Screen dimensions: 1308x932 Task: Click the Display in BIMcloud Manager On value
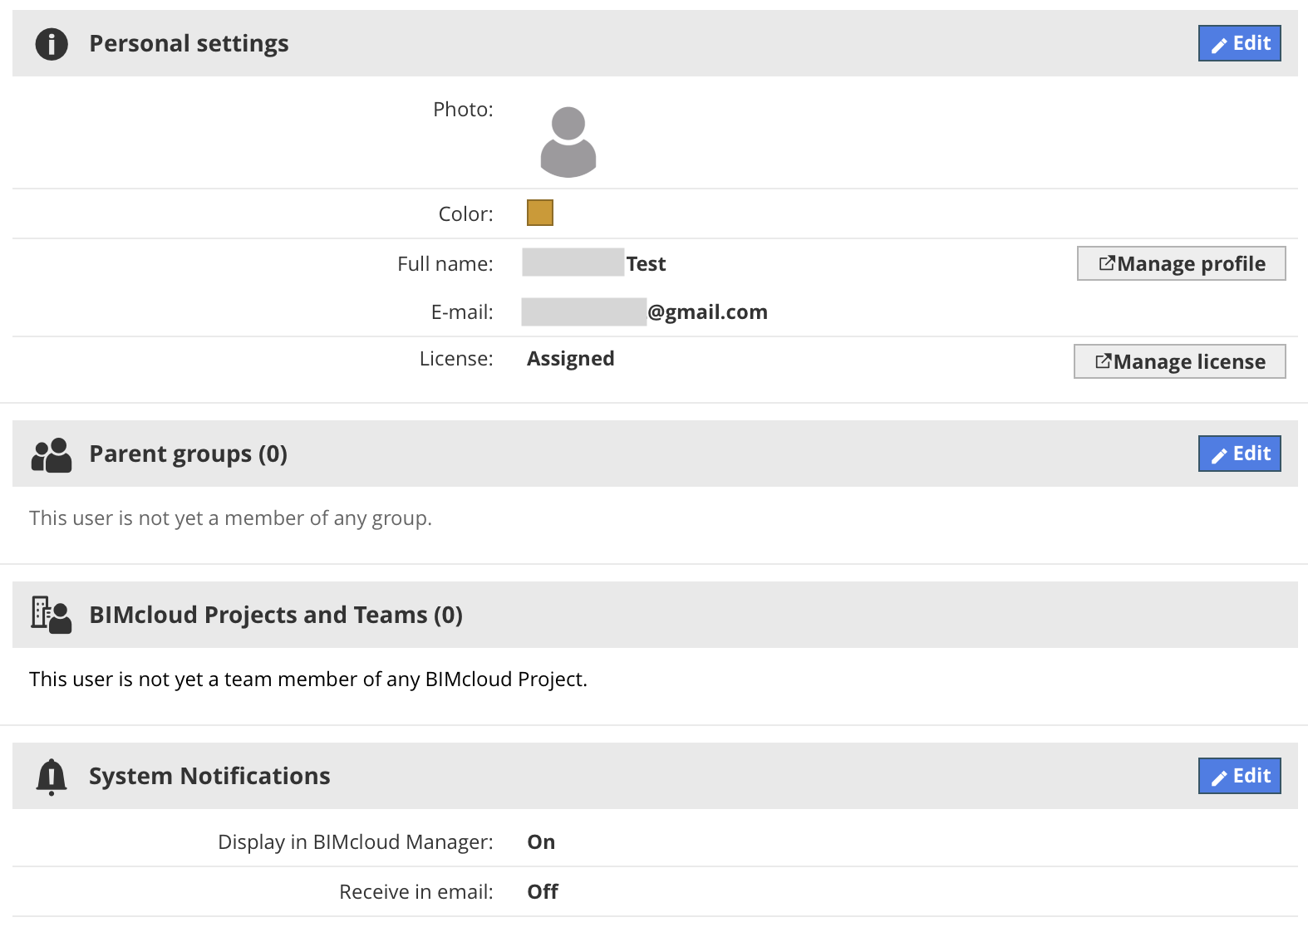pos(541,841)
